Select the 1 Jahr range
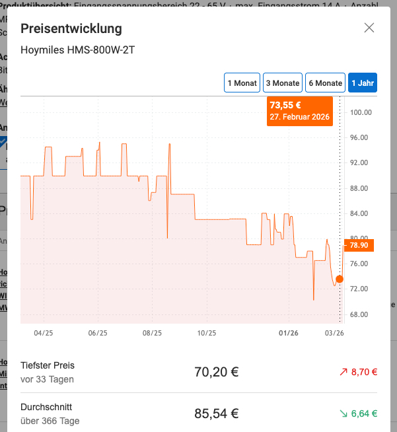397x432 pixels. (363, 83)
